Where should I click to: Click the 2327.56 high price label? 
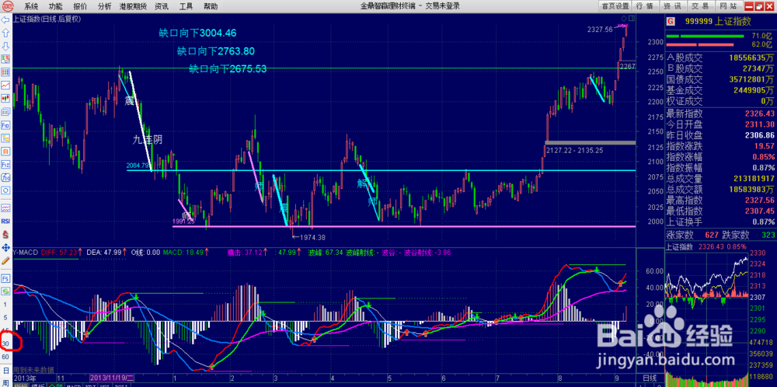pos(600,30)
